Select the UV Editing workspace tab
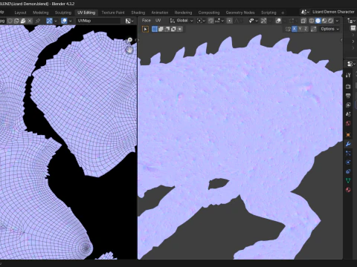This screenshot has height=267, width=357. pos(86,13)
